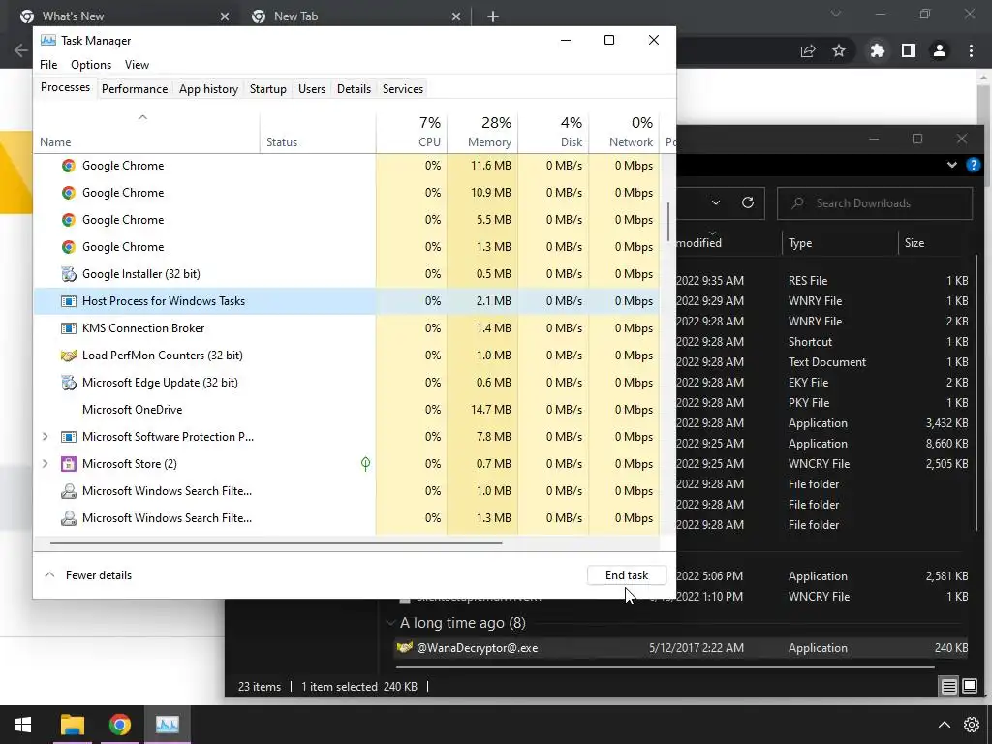This screenshot has height=744, width=992.
Task: Collapse Task Manager with Fewer details
Action: tap(88, 575)
